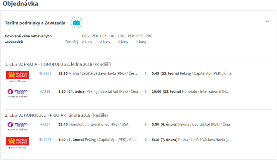Viewport: 277px width, 160px height.
Task: Click the Tarifní podmínky a Zavazadla heading
Action: pos(35,23)
